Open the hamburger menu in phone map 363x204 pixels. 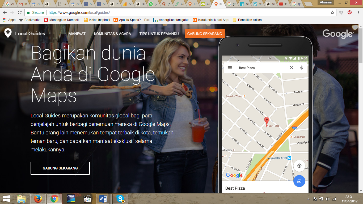pyautogui.click(x=230, y=68)
